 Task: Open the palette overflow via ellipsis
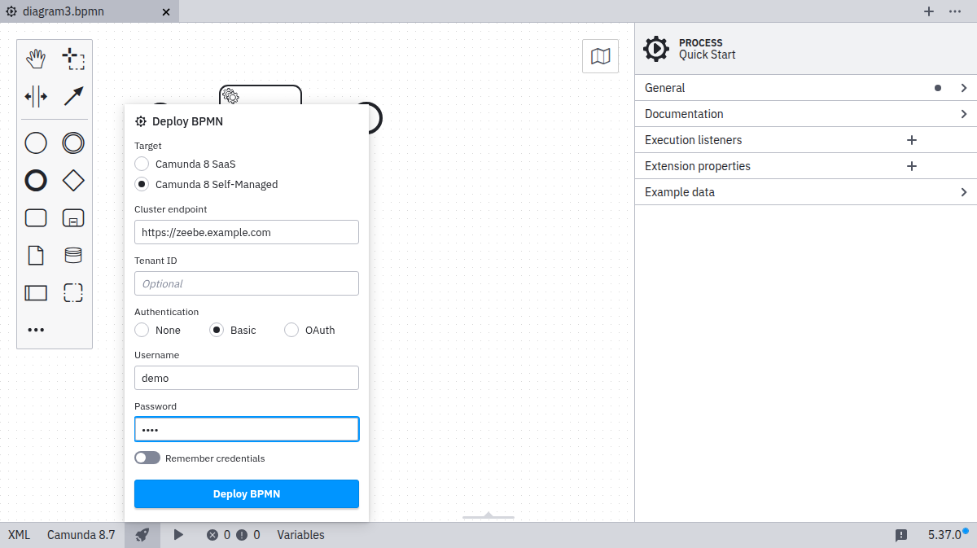coord(36,330)
